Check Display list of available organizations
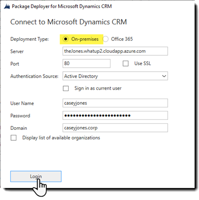The image size is (199, 200). (x=13, y=138)
